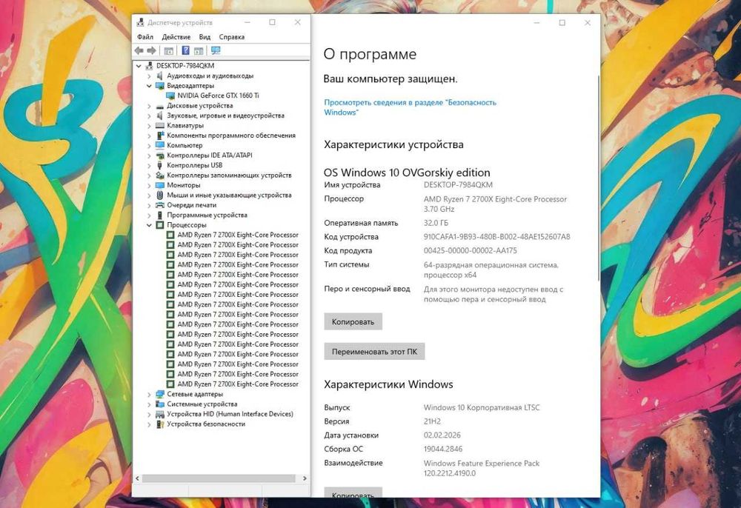Expand Контроллеры запоминающих устройств chevron
This screenshot has height=508, width=741.
point(150,176)
